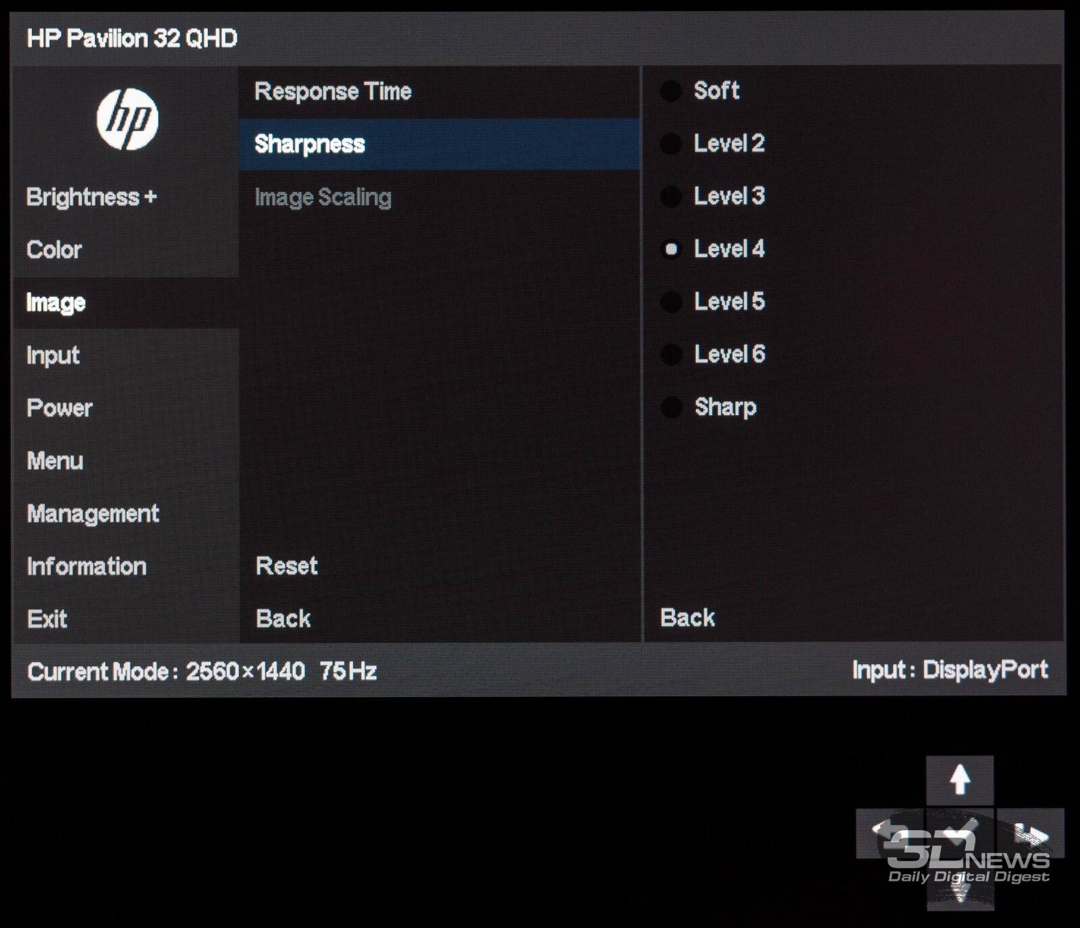Click the HP Pavilion 32 QHD title
Image resolution: width=1080 pixels, height=928 pixels.
pos(132,38)
